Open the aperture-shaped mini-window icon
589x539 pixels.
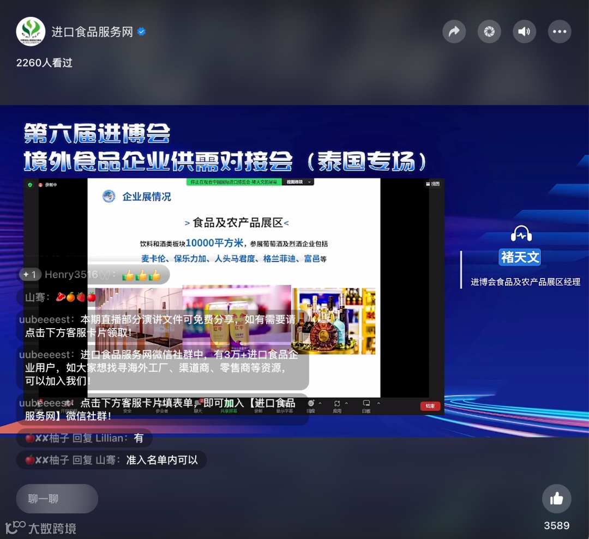point(489,32)
